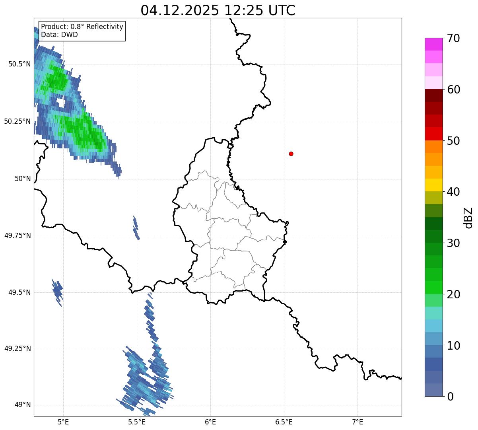Click the 'Data: DWD' label
The height and width of the screenshot is (430, 478).
(60, 35)
